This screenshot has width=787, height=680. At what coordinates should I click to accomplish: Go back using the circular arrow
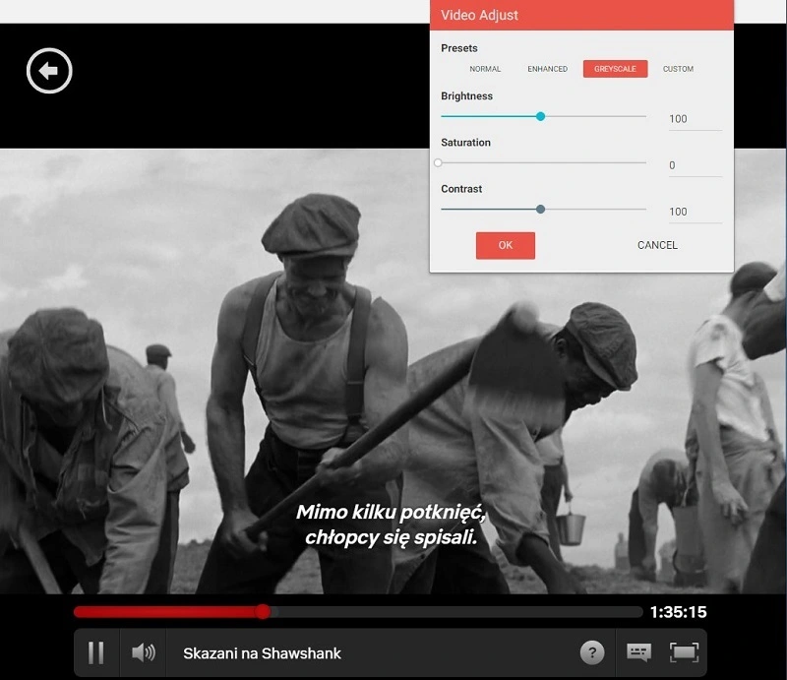point(48,69)
